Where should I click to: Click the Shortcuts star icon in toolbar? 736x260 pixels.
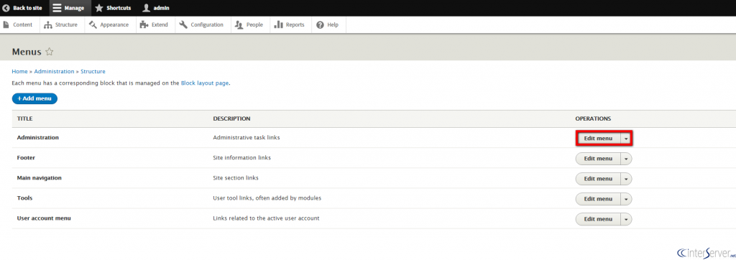(x=99, y=8)
